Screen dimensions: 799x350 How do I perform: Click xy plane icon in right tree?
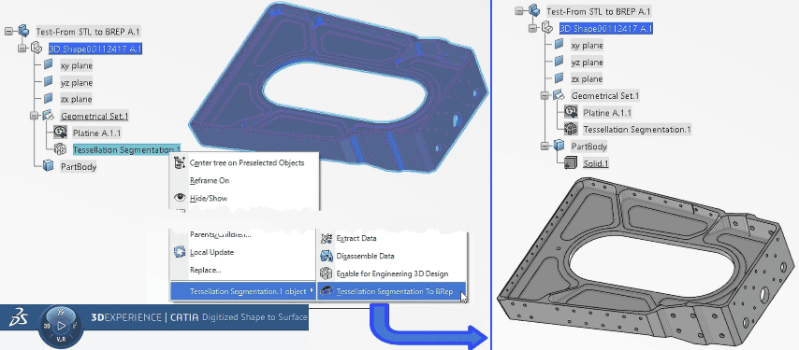[x=559, y=45]
